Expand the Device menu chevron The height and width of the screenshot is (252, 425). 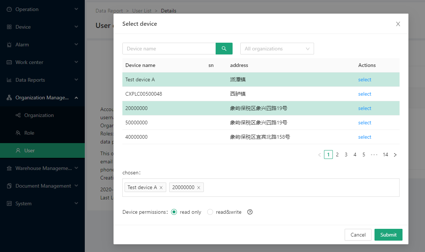(x=76, y=26)
